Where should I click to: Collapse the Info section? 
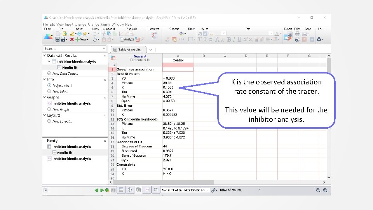click(44, 79)
